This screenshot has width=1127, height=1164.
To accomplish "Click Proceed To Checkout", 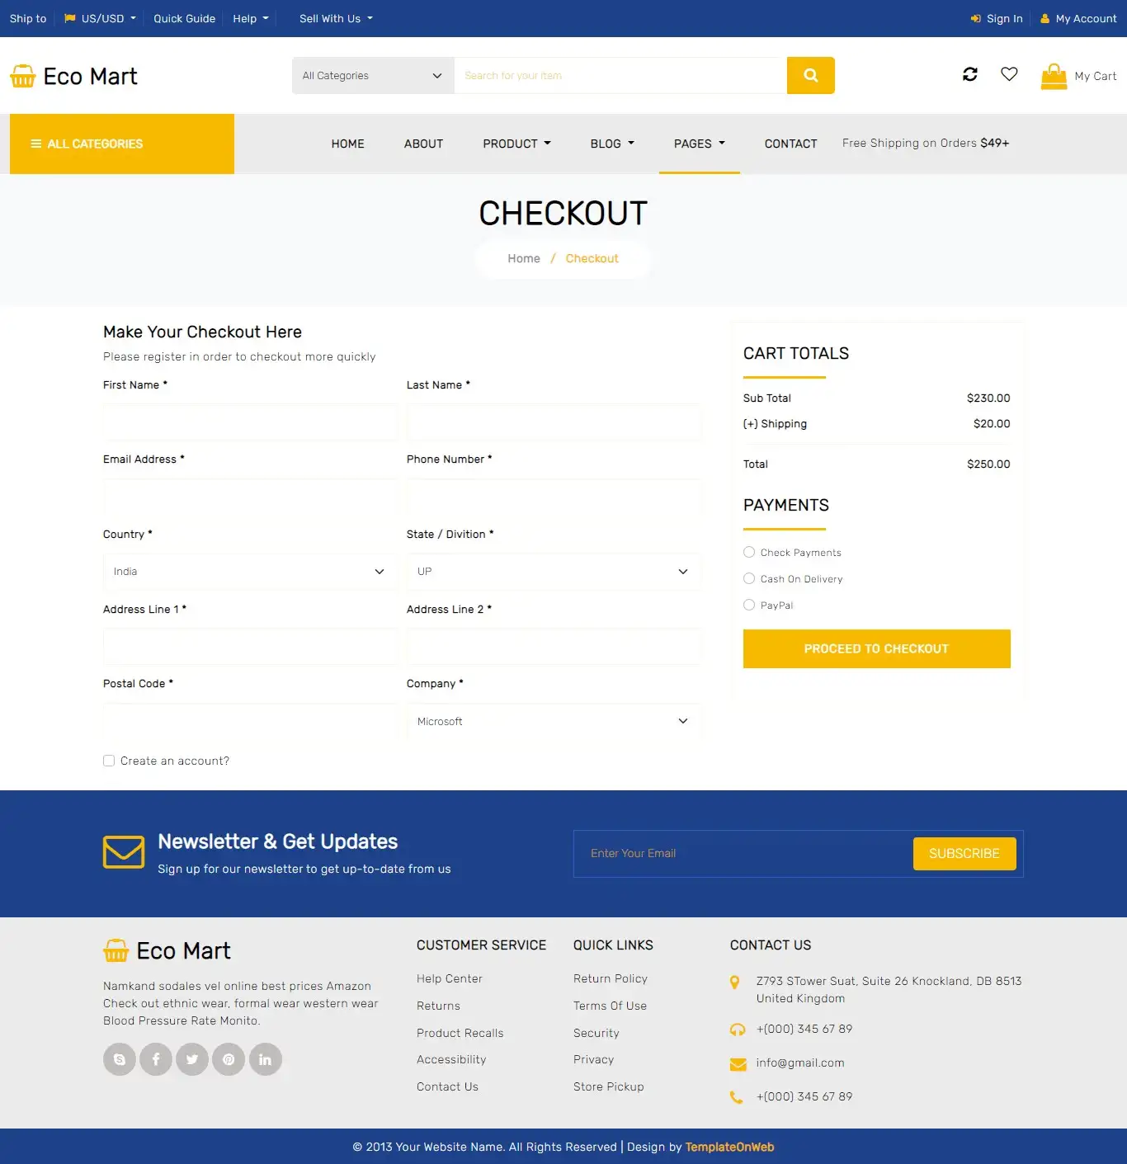I will [x=876, y=648].
